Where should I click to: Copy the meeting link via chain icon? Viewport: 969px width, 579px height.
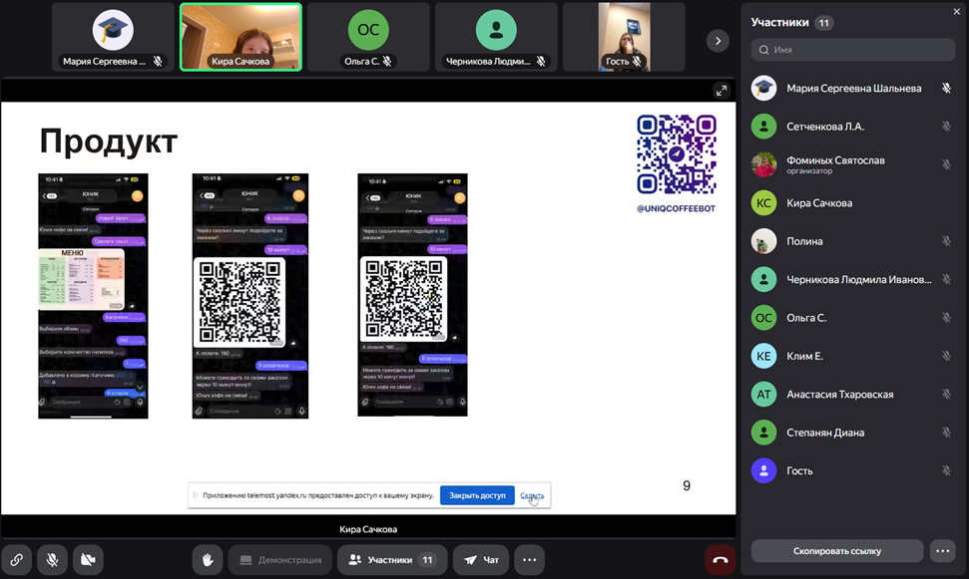click(17, 560)
